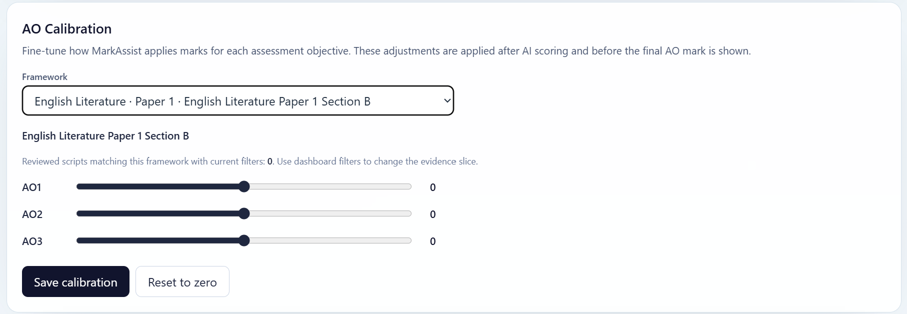Click the Save calibration button
The width and height of the screenshot is (907, 314).
pos(75,281)
